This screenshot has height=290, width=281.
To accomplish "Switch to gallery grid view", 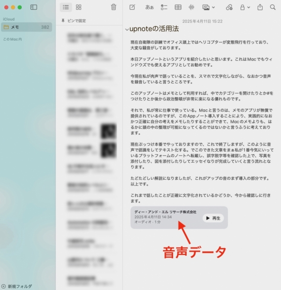I will coord(78,7).
